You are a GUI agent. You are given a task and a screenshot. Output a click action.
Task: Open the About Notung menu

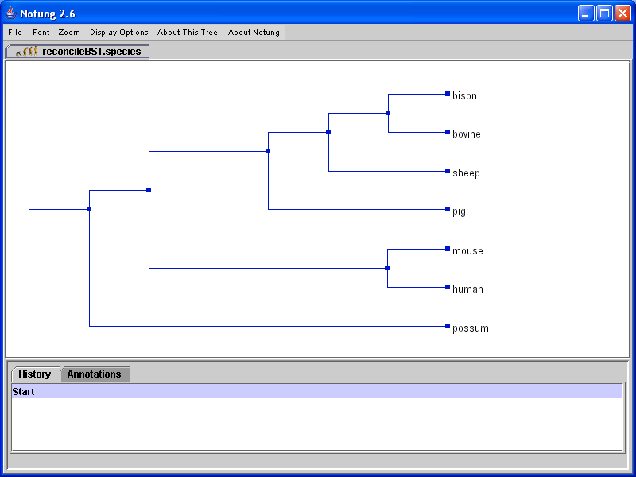tap(254, 33)
